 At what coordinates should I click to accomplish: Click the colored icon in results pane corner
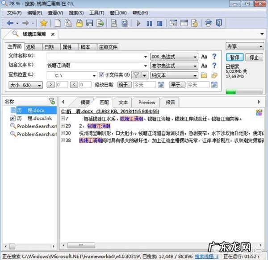point(259,112)
